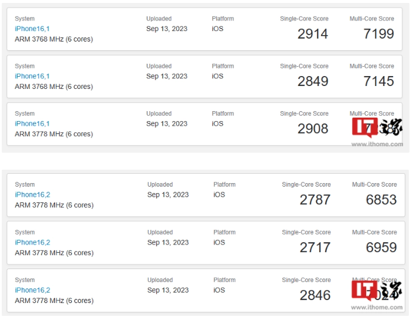Viewport: 410px width, 320px height.
Task: Click the IT home logo in lower screenshot
Action: coord(377,291)
